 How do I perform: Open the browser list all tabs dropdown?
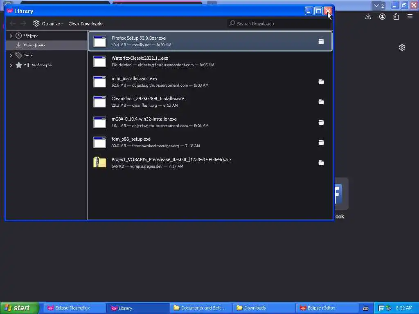click(378, 6)
